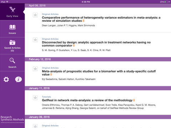Open the 'Disconnected by design' article title
Viewport: 171px width, 128px height.
pyautogui.click(x=96, y=44)
